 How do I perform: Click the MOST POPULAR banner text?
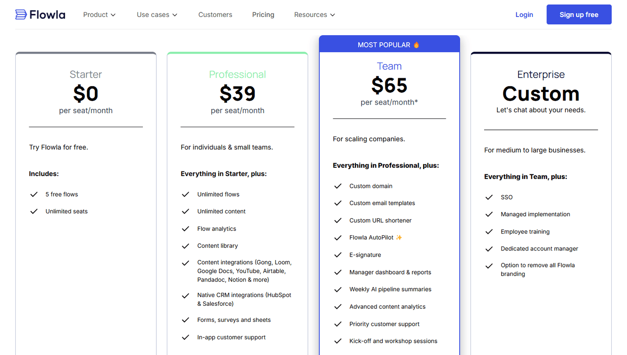tap(384, 45)
